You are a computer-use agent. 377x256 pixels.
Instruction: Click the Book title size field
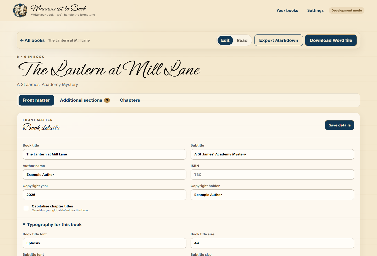point(272,243)
